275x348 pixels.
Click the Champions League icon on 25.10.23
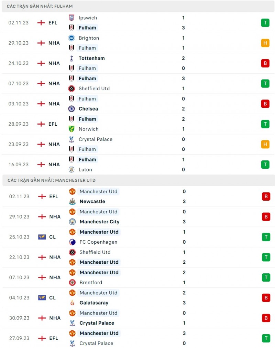[x=42, y=237]
